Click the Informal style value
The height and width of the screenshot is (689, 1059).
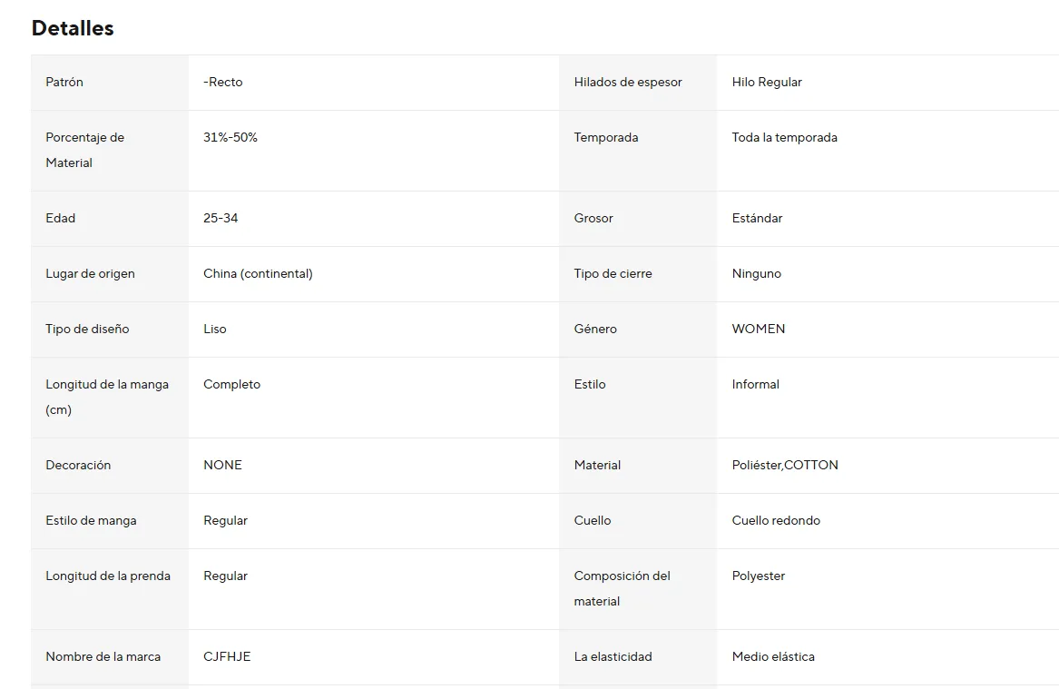[x=755, y=384]
